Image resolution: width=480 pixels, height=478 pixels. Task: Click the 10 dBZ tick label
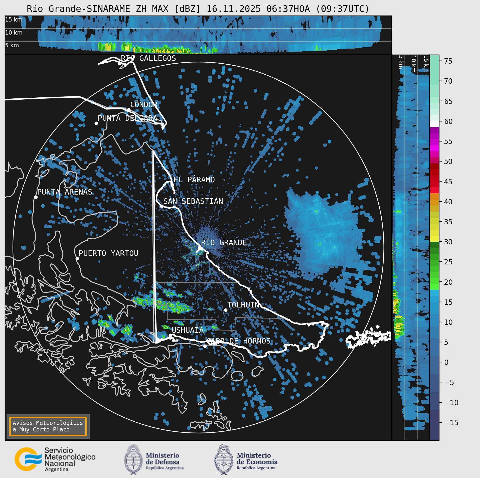click(448, 322)
